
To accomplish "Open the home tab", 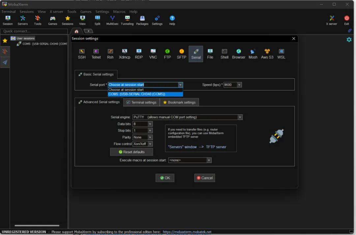I will pyautogui.click(x=76, y=31).
